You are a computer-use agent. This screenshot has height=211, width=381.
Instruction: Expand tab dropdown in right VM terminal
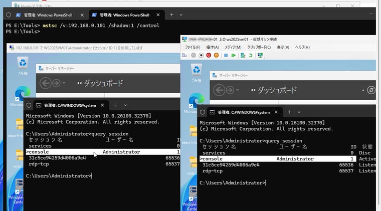pyautogui.click(x=299, y=112)
